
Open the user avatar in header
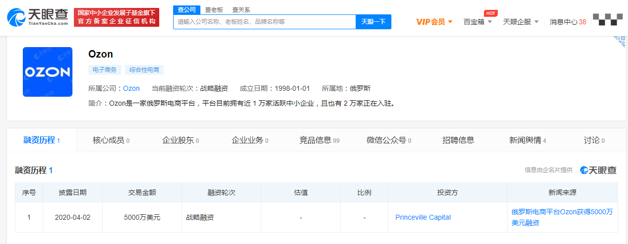click(x=607, y=20)
